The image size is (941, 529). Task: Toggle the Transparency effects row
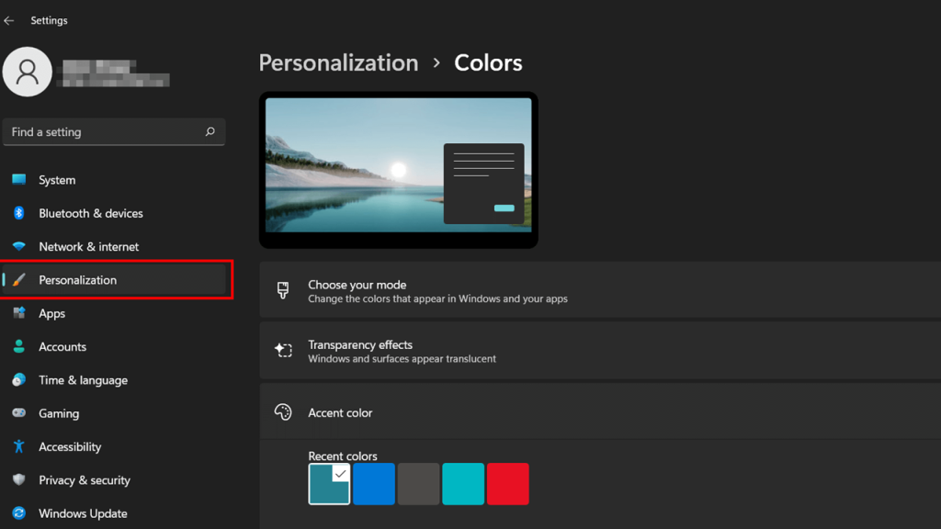click(x=599, y=351)
